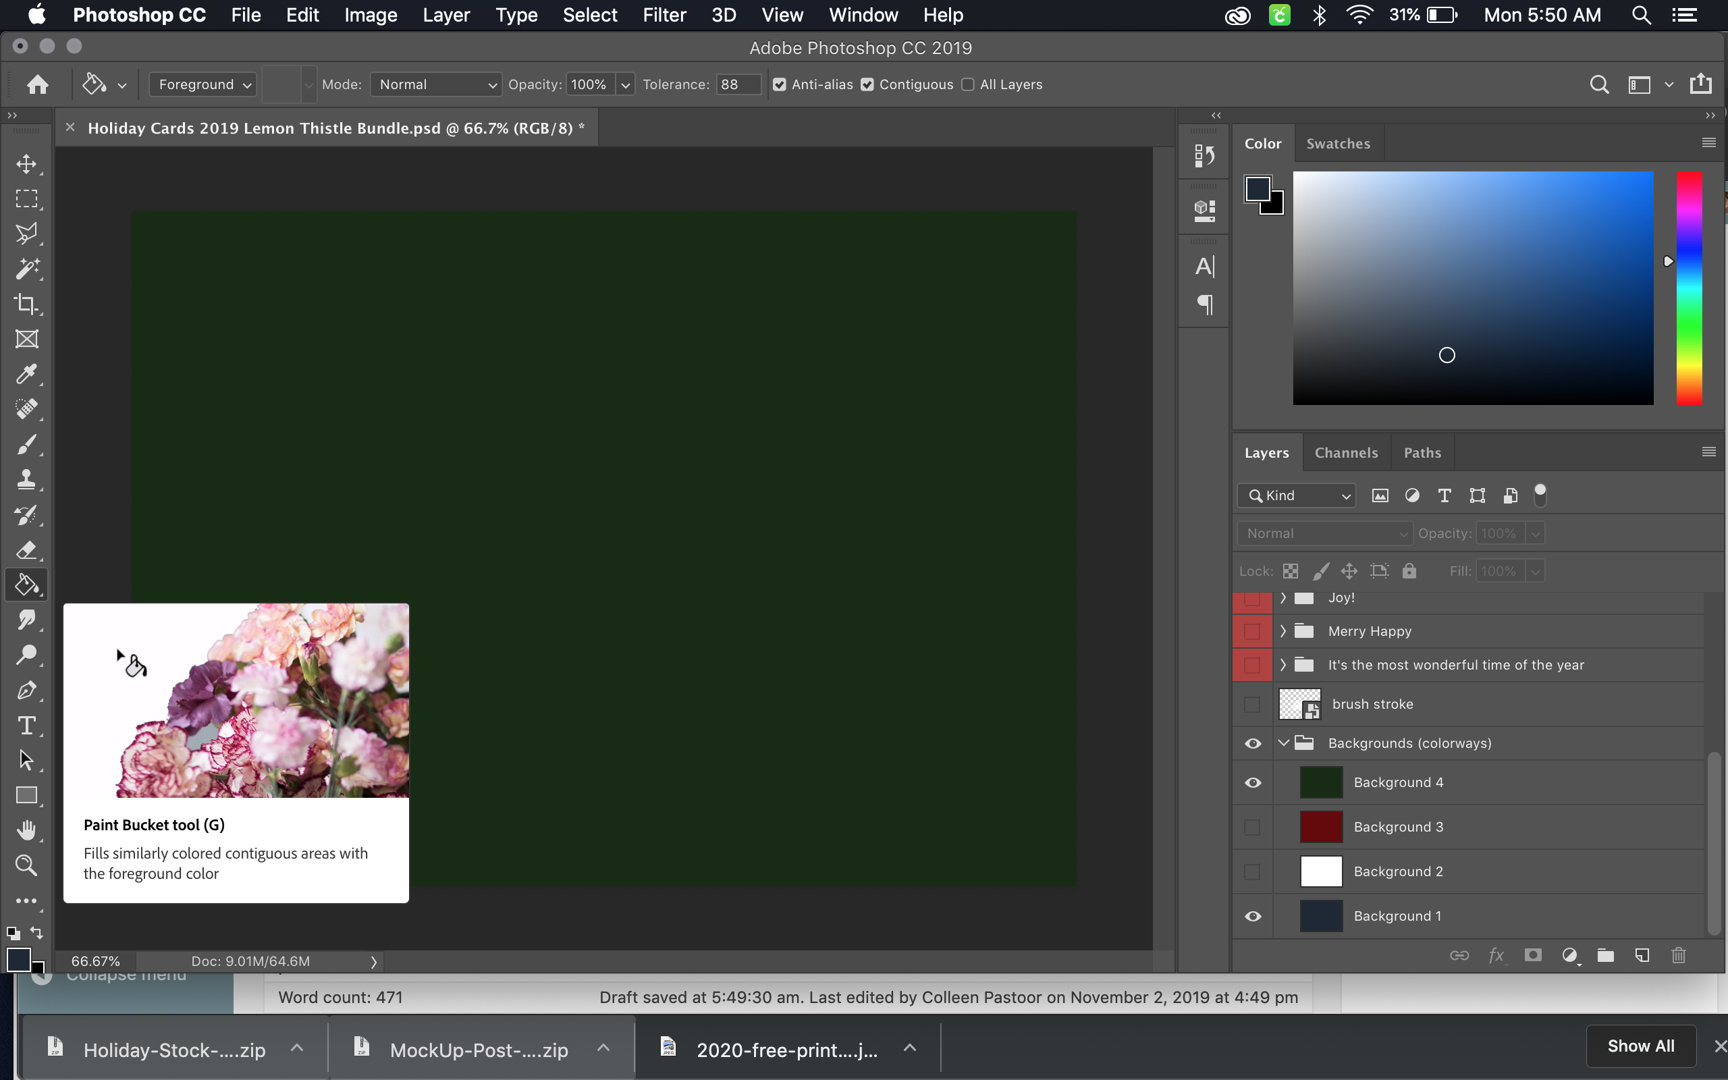The height and width of the screenshot is (1080, 1728).
Task: Uncheck the Contiguous checkbox
Action: click(x=867, y=84)
